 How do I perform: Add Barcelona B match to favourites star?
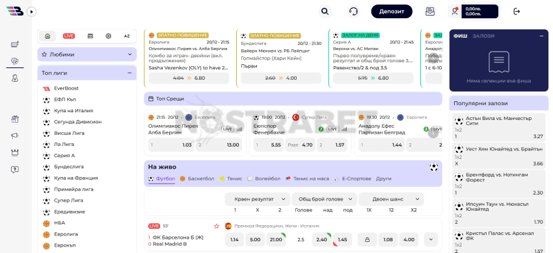(x=217, y=226)
